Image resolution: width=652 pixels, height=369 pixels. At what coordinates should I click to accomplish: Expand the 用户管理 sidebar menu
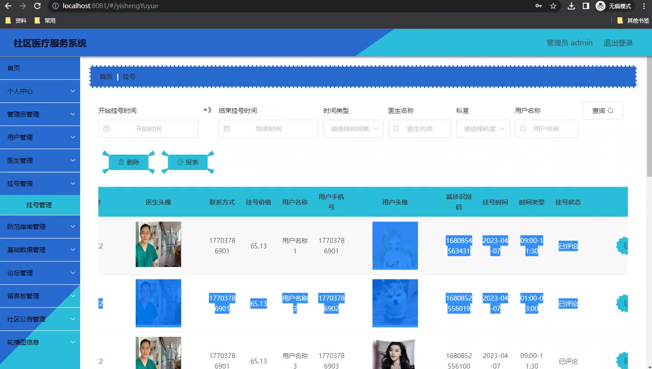click(40, 137)
